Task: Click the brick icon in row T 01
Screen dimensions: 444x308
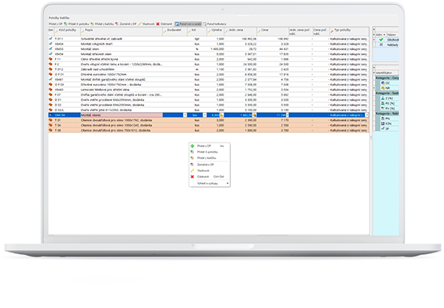Action: pyautogui.click(x=51, y=120)
